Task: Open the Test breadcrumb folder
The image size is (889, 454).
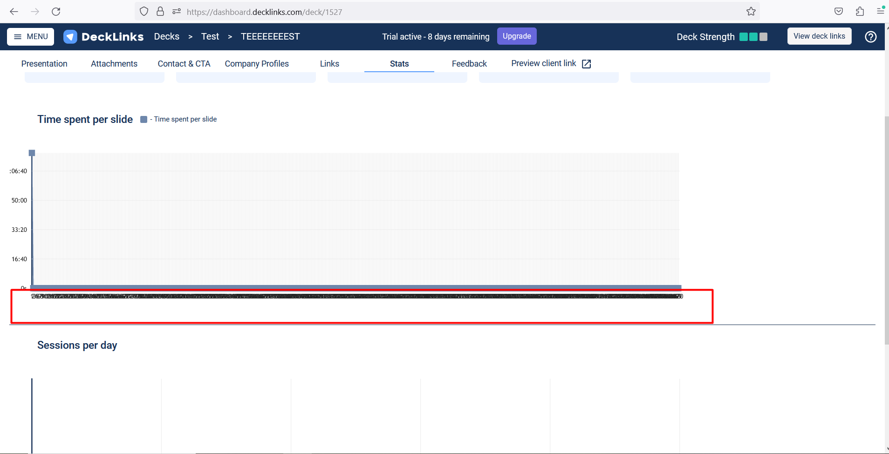Action: tap(210, 37)
